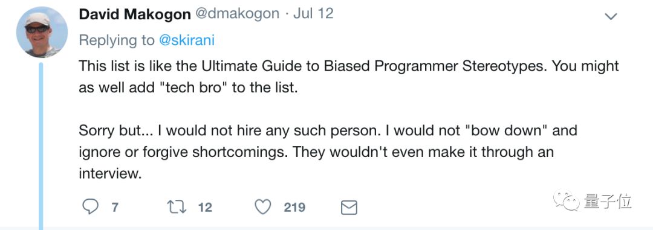Open the tweet options chevron menu

click(611, 17)
